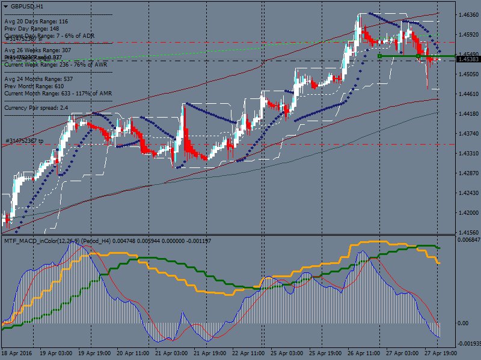Image resolution: width=481 pixels, height=360 pixels.
Task: Click the '22 Apr 11:00' time axis label
Action: pyautogui.click(x=248, y=353)
